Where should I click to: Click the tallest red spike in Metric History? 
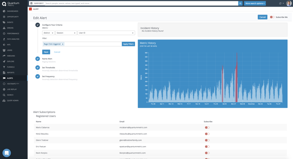[x=237, y=77]
